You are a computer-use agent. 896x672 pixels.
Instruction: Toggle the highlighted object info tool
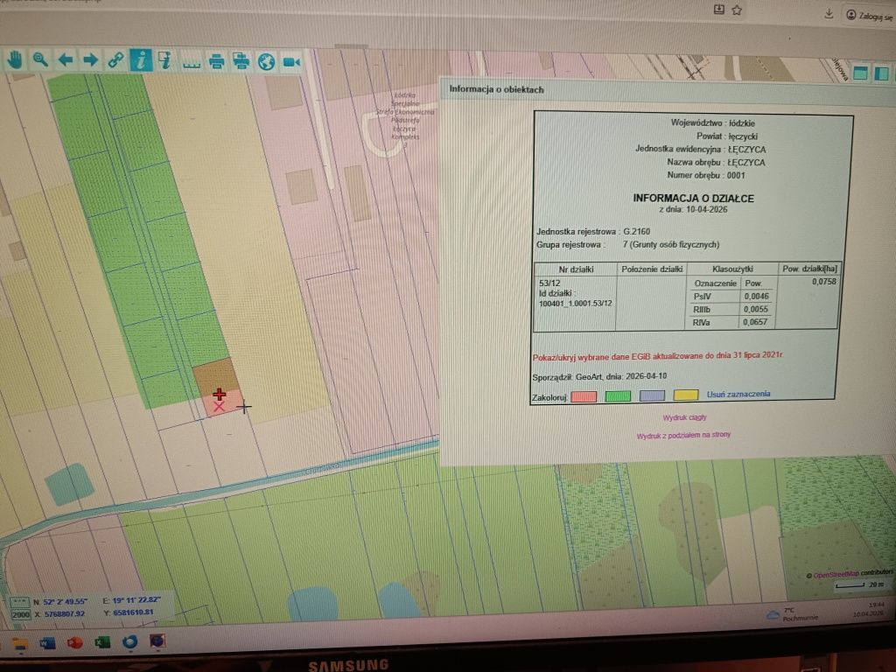point(141,60)
